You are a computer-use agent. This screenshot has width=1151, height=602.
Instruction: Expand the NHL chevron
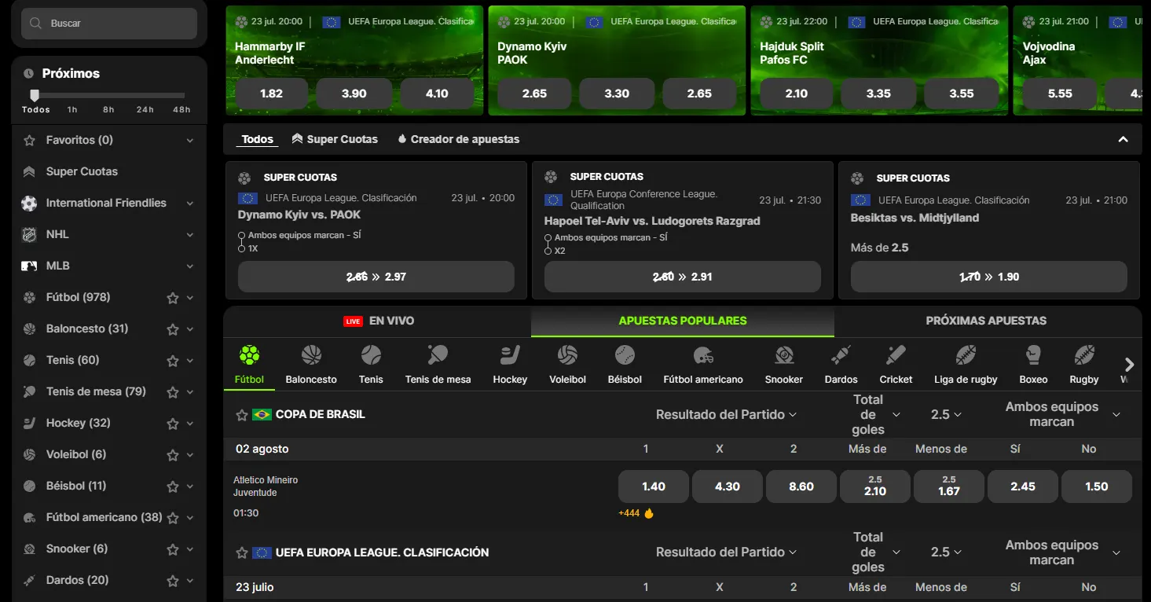coord(190,235)
